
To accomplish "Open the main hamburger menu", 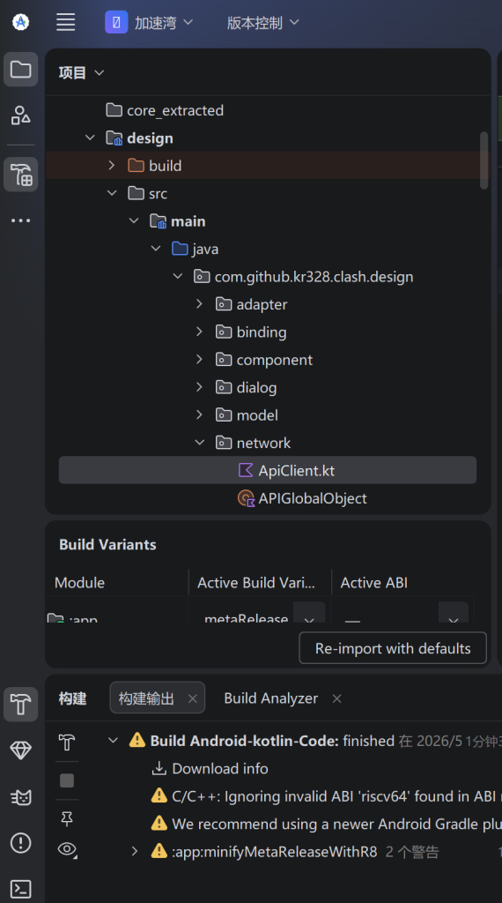I will coord(65,22).
